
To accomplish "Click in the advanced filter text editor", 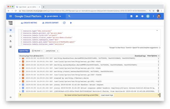I will [x=89, y=38].
